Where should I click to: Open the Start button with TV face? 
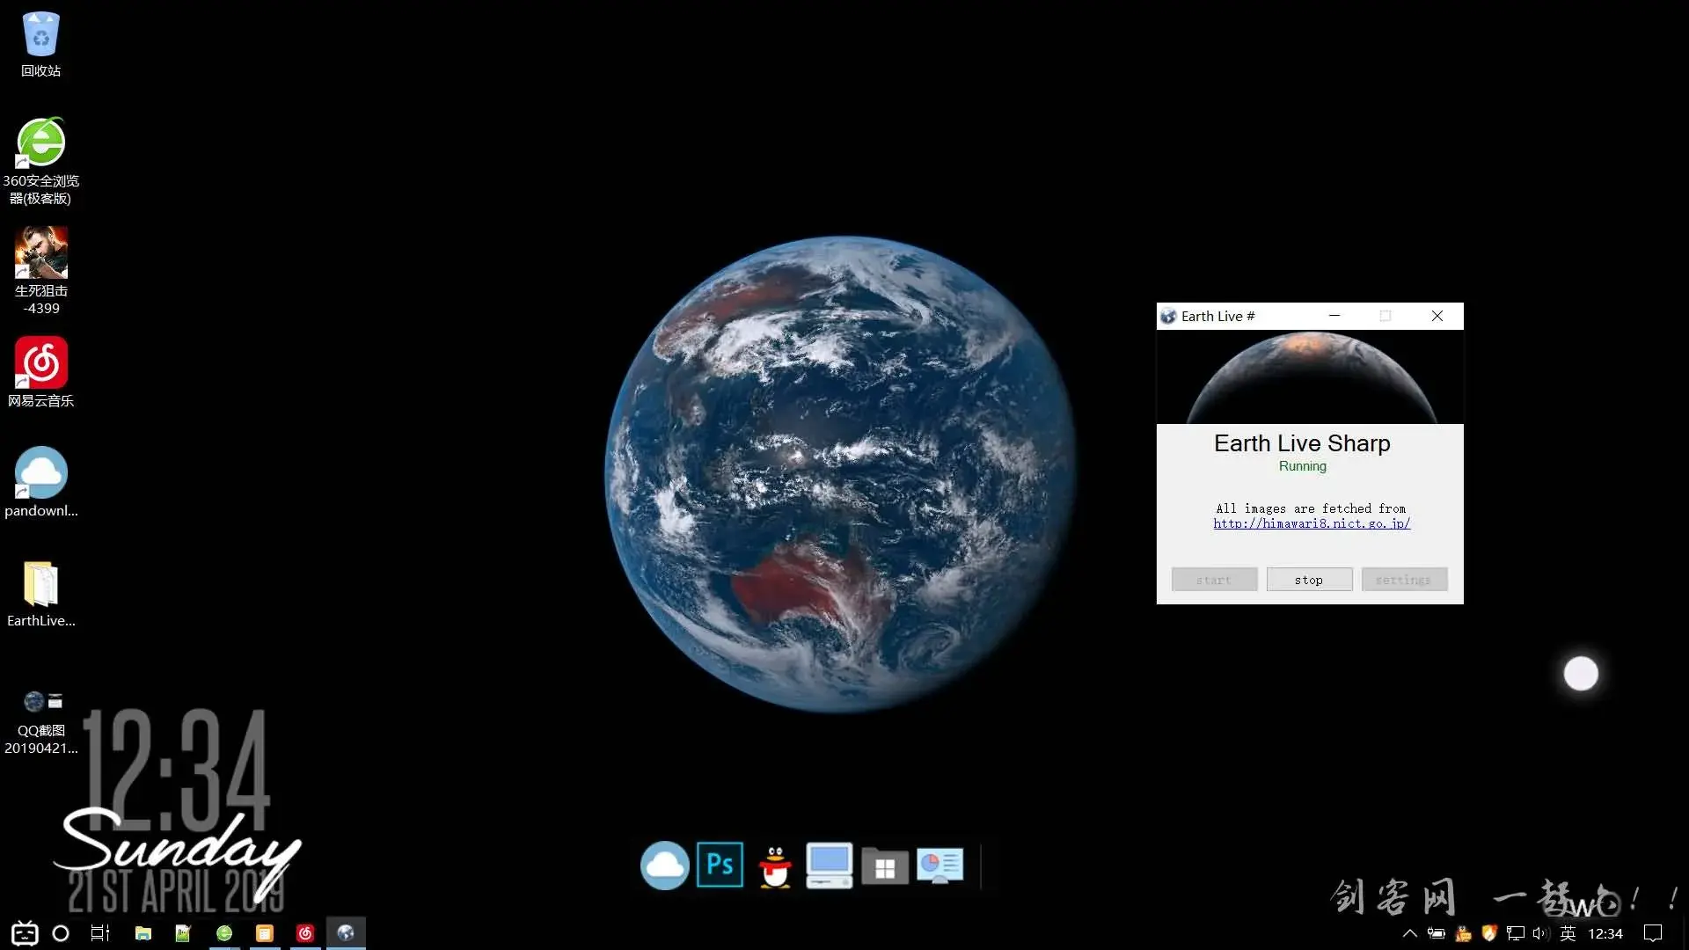pyautogui.click(x=25, y=933)
